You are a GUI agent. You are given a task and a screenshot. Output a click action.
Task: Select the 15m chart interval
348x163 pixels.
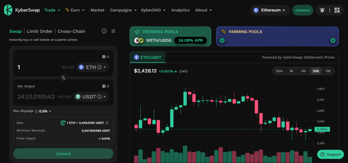[x=279, y=71]
